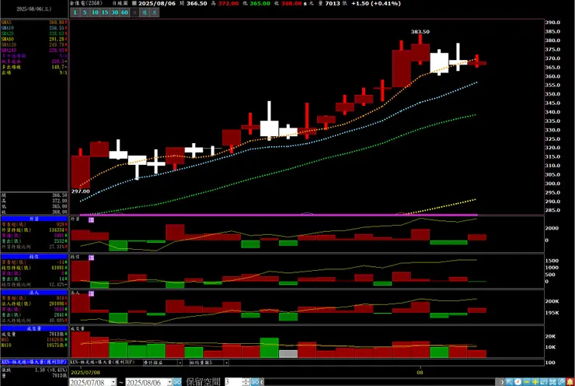
Task: Zoom out with the yellow minus icon
Action: (x=527, y=382)
